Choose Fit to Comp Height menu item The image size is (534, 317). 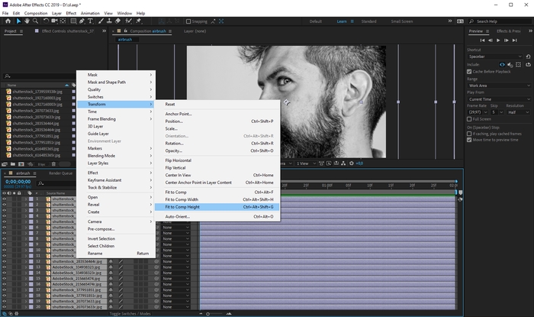(x=217, y=207)
